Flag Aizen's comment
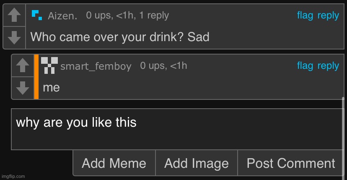 [x=305, y=16]
